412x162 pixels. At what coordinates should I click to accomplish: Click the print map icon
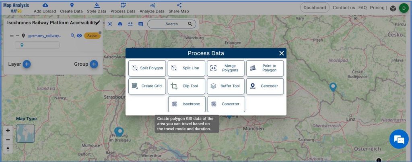120,24
